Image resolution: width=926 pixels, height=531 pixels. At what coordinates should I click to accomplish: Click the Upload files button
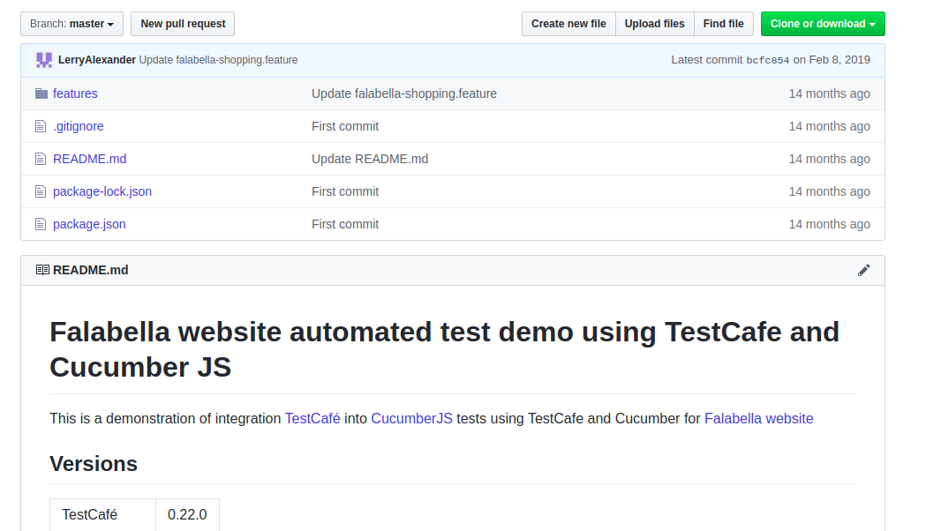tap(654, 24)
